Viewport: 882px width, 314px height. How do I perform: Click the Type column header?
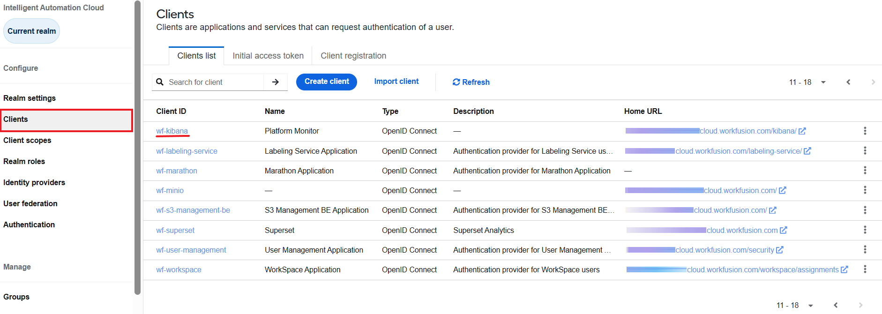pyautogui.click(x=390, y=111)
